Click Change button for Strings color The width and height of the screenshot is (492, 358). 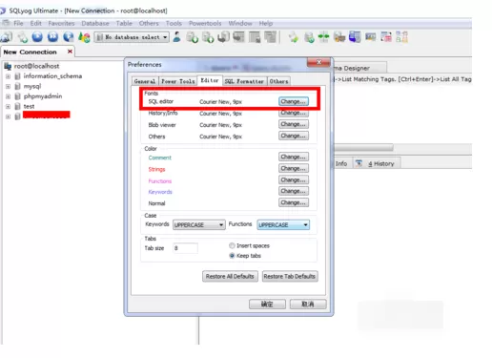[294, 168]
